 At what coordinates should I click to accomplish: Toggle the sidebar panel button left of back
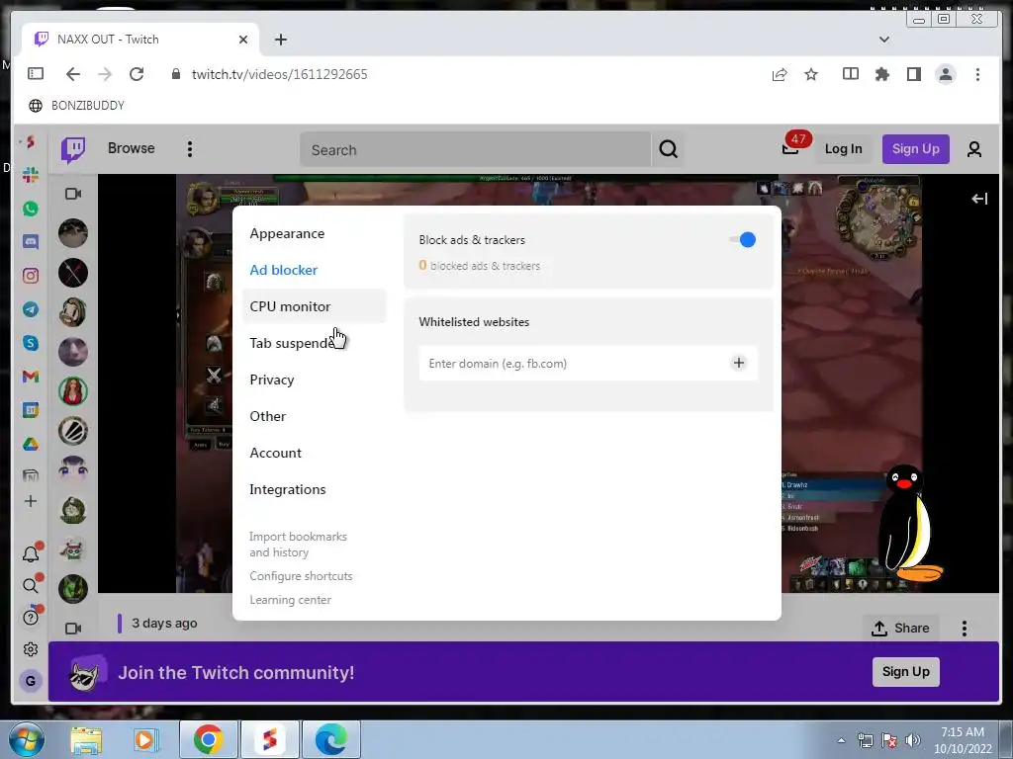pyautogui.click(x=36, y=73)
